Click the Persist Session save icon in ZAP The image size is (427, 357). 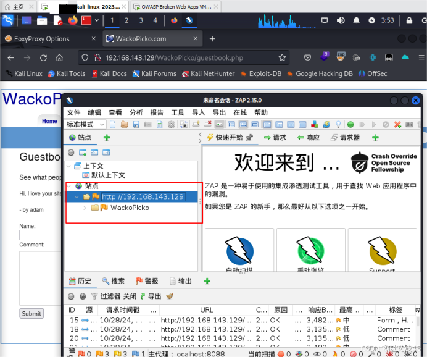(136, 125)
